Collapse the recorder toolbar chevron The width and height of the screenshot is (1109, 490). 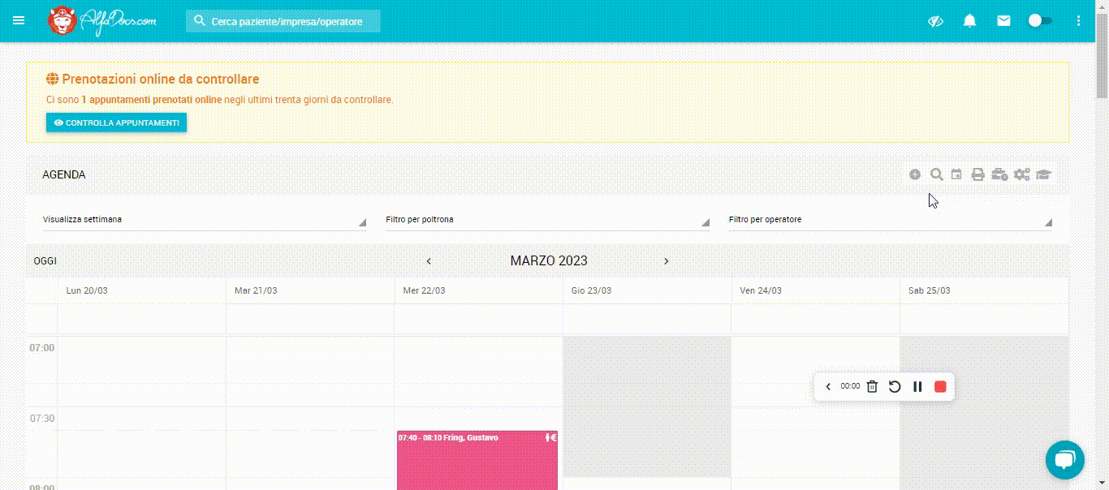pos(828,387)
